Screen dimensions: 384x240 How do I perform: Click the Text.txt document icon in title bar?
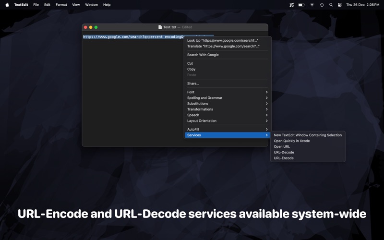click(160, 27)
